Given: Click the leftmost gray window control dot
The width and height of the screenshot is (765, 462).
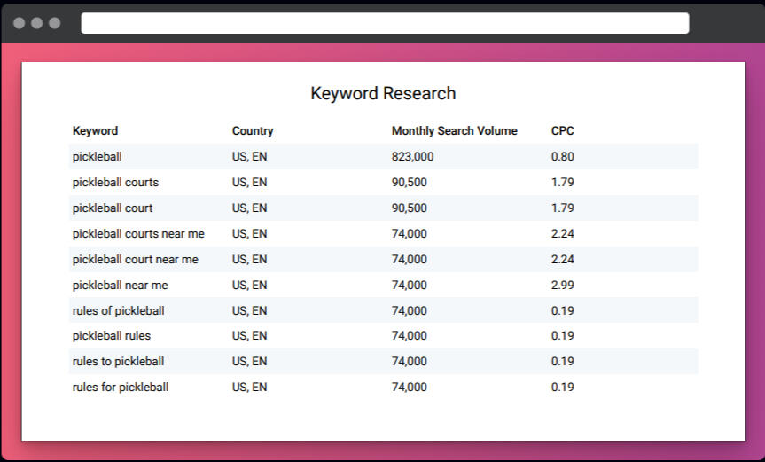Looking at the screenshot, I should pos(20,23).
